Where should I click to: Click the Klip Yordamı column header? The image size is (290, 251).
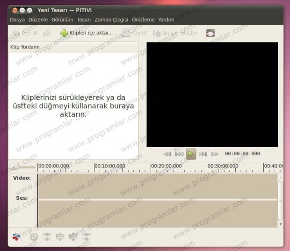point(73,47)
